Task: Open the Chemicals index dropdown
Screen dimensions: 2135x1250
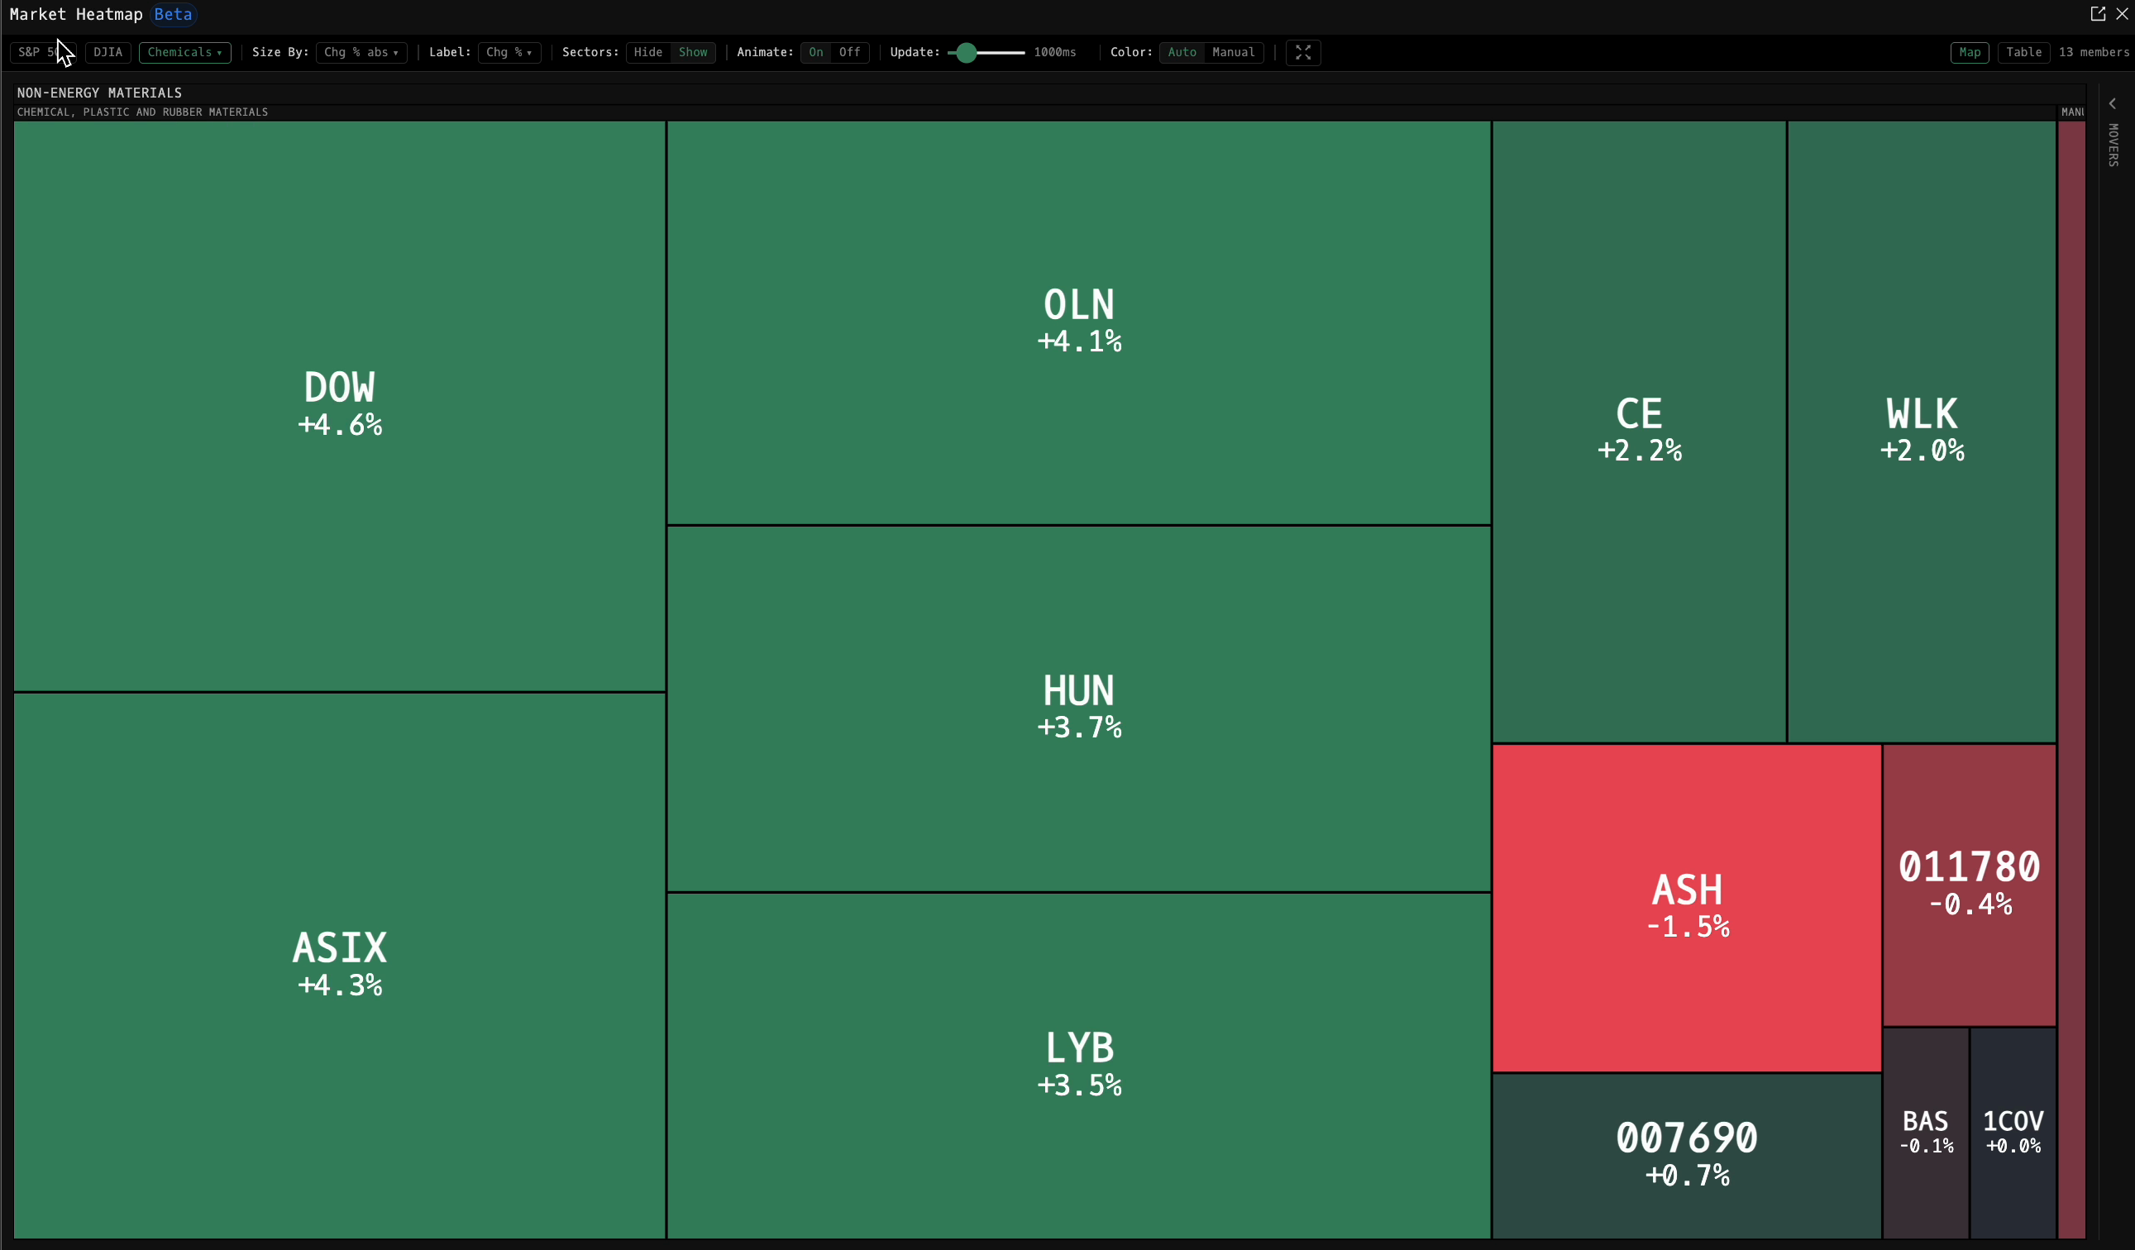Action: pyautogui.click(x=184, y=53)
